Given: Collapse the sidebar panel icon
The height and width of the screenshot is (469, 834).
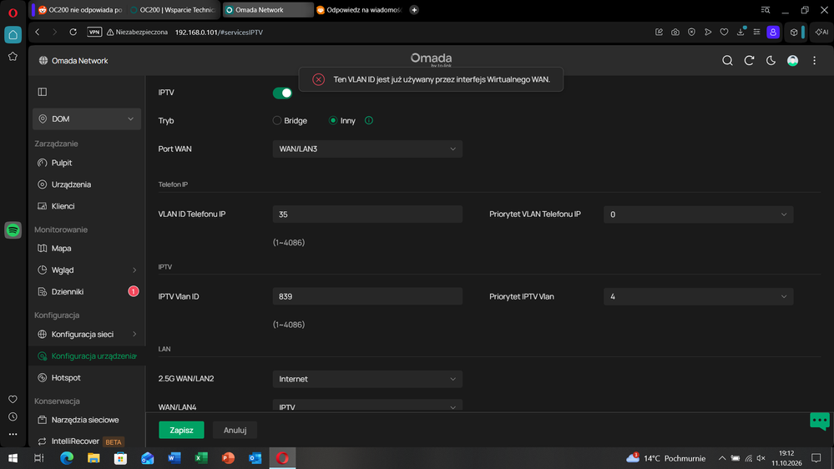Looking at the screenshot, I should [43, 92].
